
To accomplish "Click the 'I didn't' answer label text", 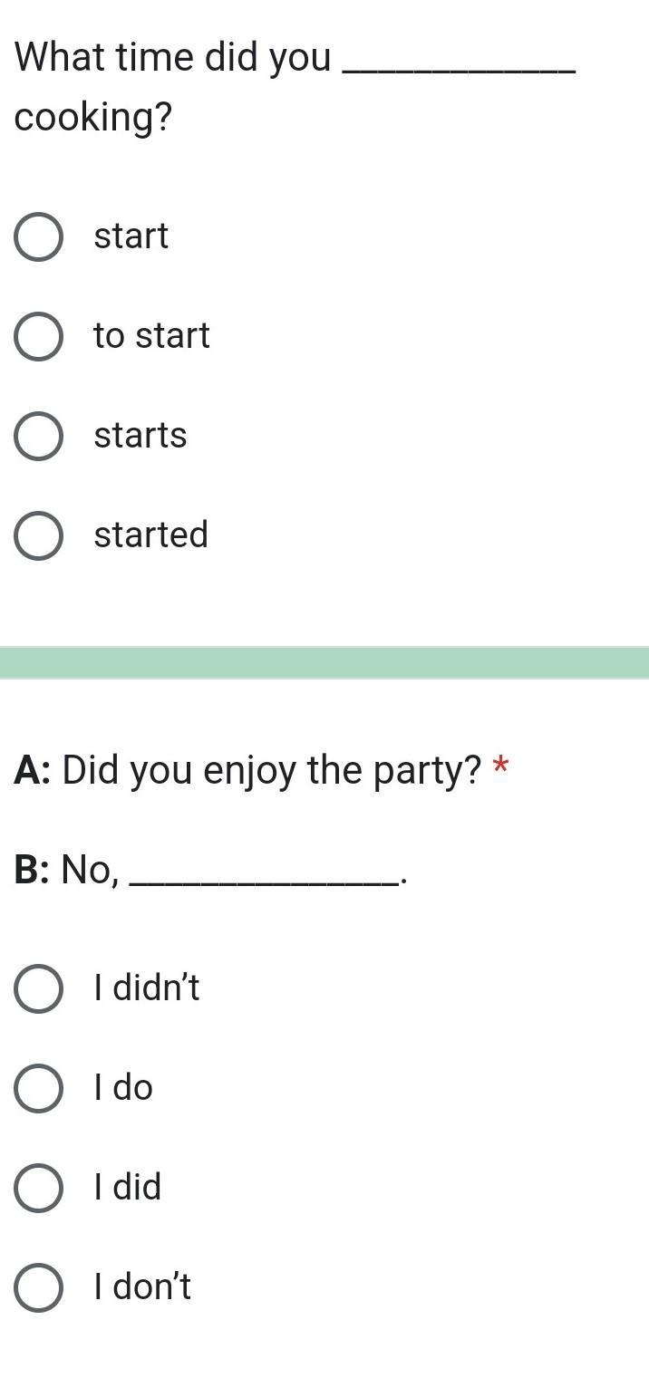I will click(x=147, y=988).
